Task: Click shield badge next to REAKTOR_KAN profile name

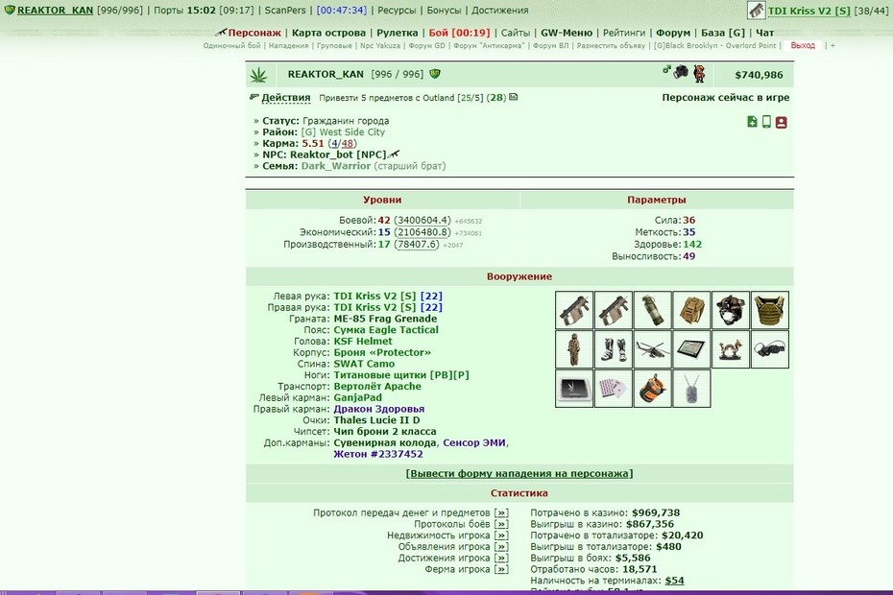Action: pyautogui.click(x=435, y=74)
